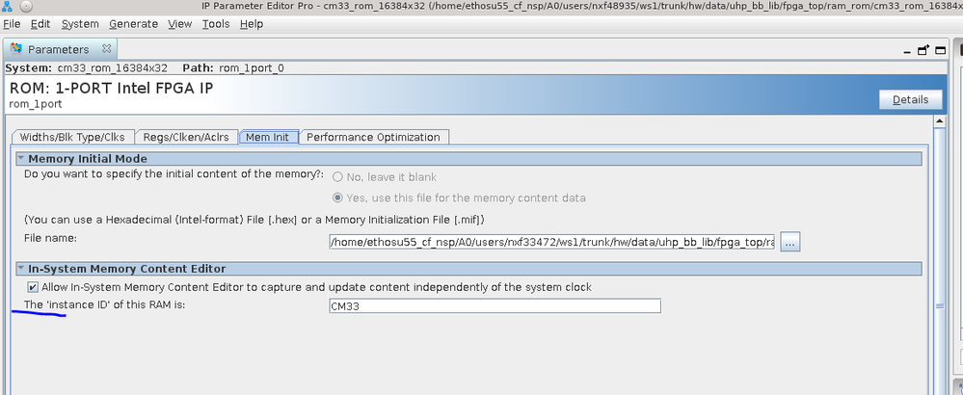The image size is (963, 395).
Task: Click the Details button
Action: [x=910, y=99]
